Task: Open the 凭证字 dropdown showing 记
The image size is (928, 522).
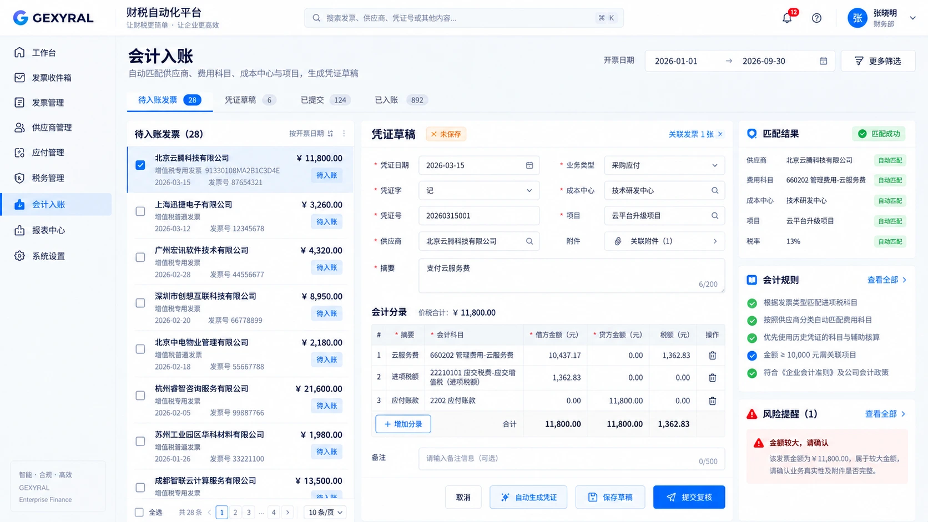Action: click(479, 190)
